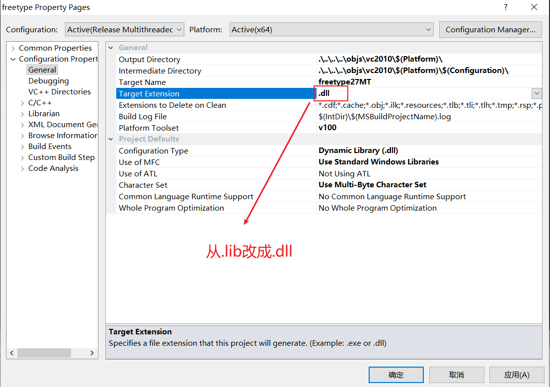
Task: Click the 确定 (OK) button
Action: point(396,375)
